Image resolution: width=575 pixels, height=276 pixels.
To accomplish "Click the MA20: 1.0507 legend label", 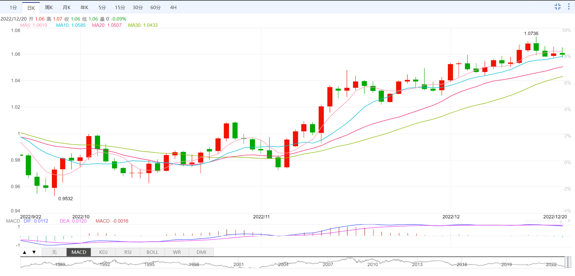I will (107, 25).
